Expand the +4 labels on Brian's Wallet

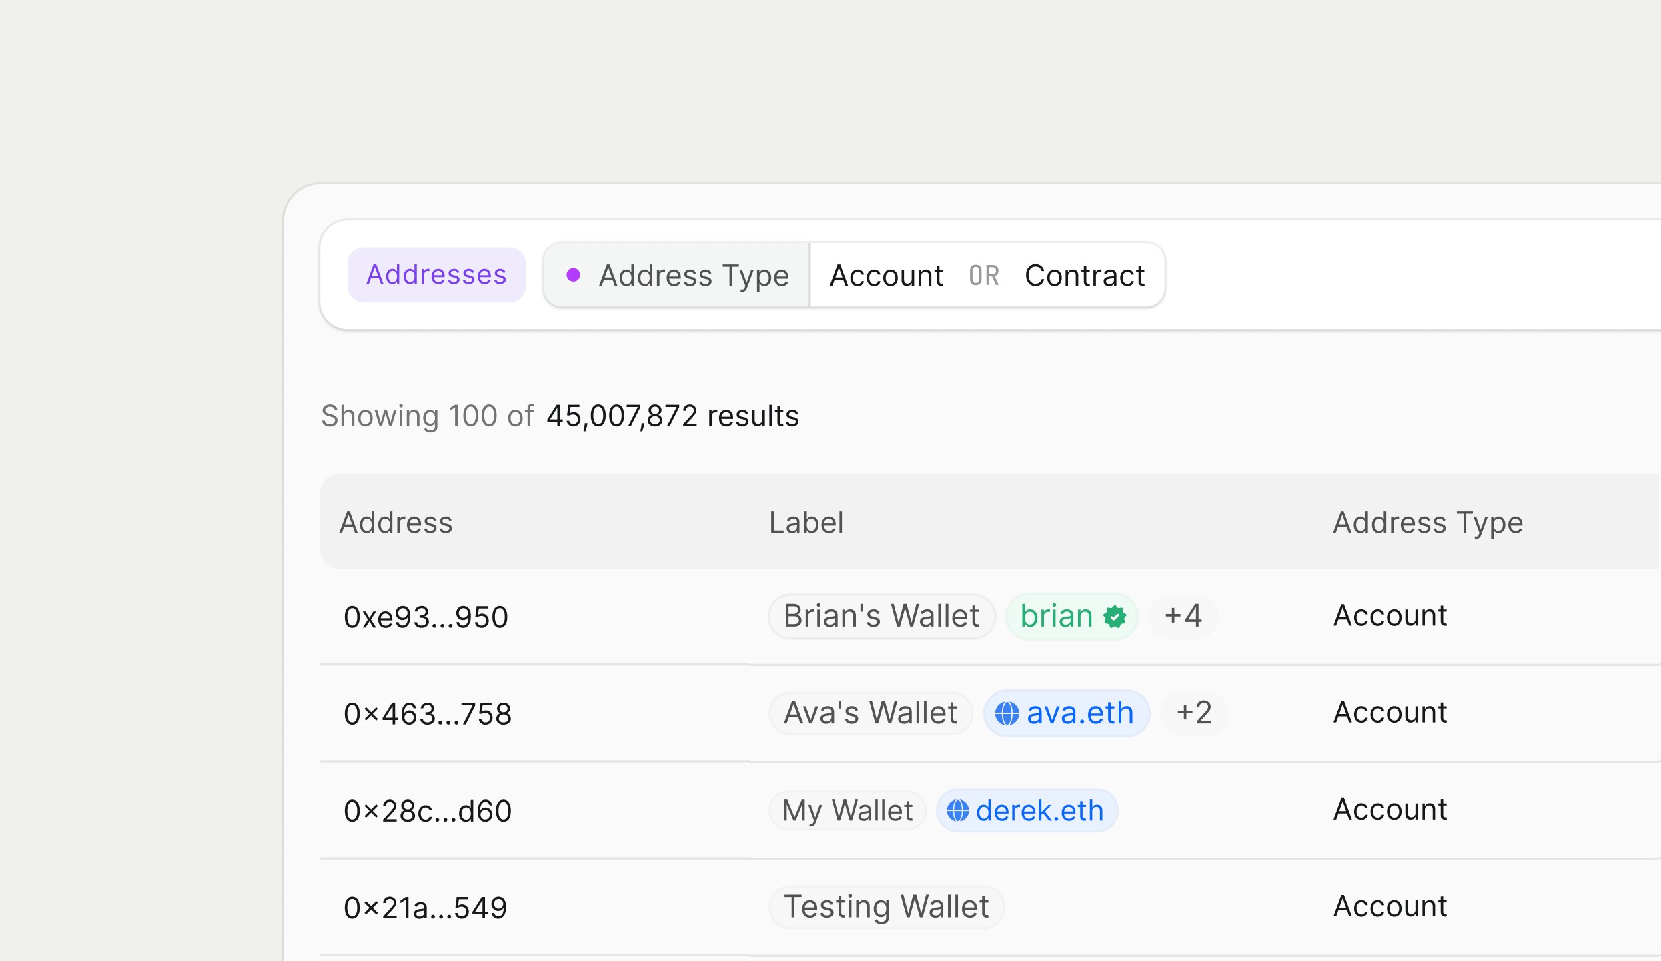pyautogui.click(x=1183, y=616)
